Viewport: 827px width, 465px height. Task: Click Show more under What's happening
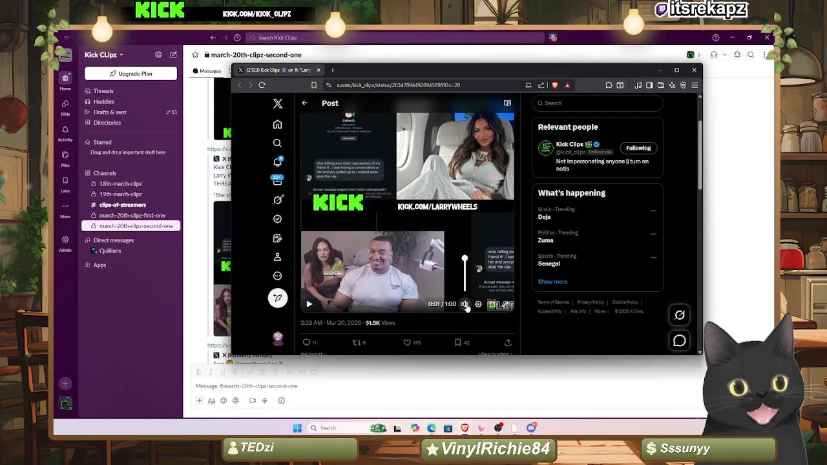(552, 282)
